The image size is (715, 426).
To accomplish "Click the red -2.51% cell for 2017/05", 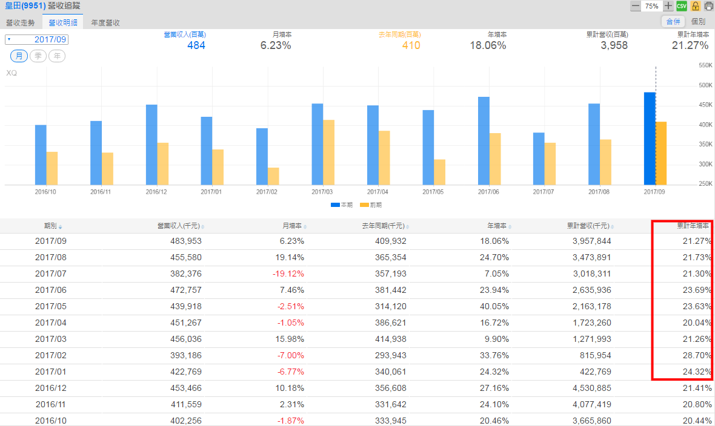I will [290, 307].
